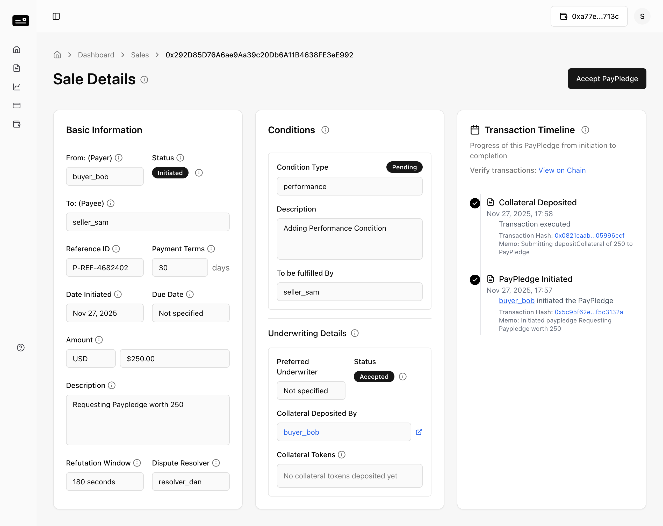This screenshot has width=663, height=526.
Task: Open the help question mark icon
Action: click(21, 347)
